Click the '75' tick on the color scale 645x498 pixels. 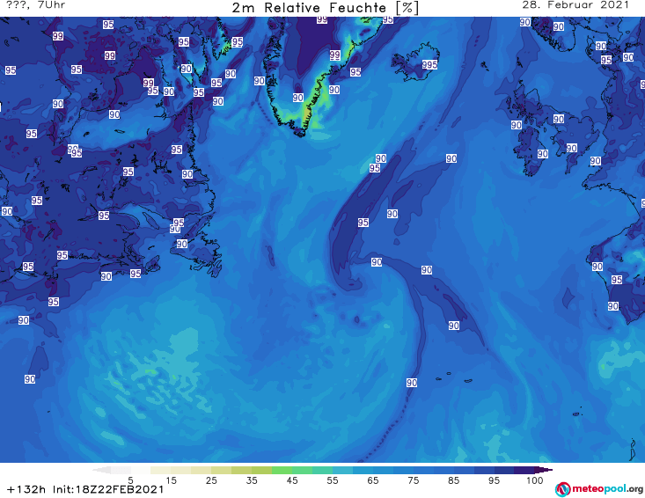click(x=413, y=480)
